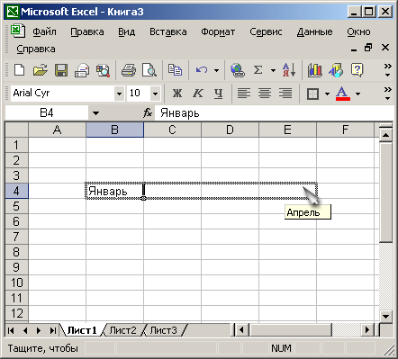Open Microsoft Excel Help icon

coord(357,70)
